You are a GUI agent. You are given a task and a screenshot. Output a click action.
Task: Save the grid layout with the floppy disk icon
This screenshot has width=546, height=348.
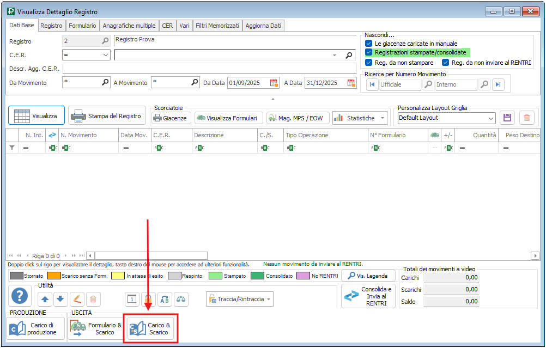[x=507, y=118]
